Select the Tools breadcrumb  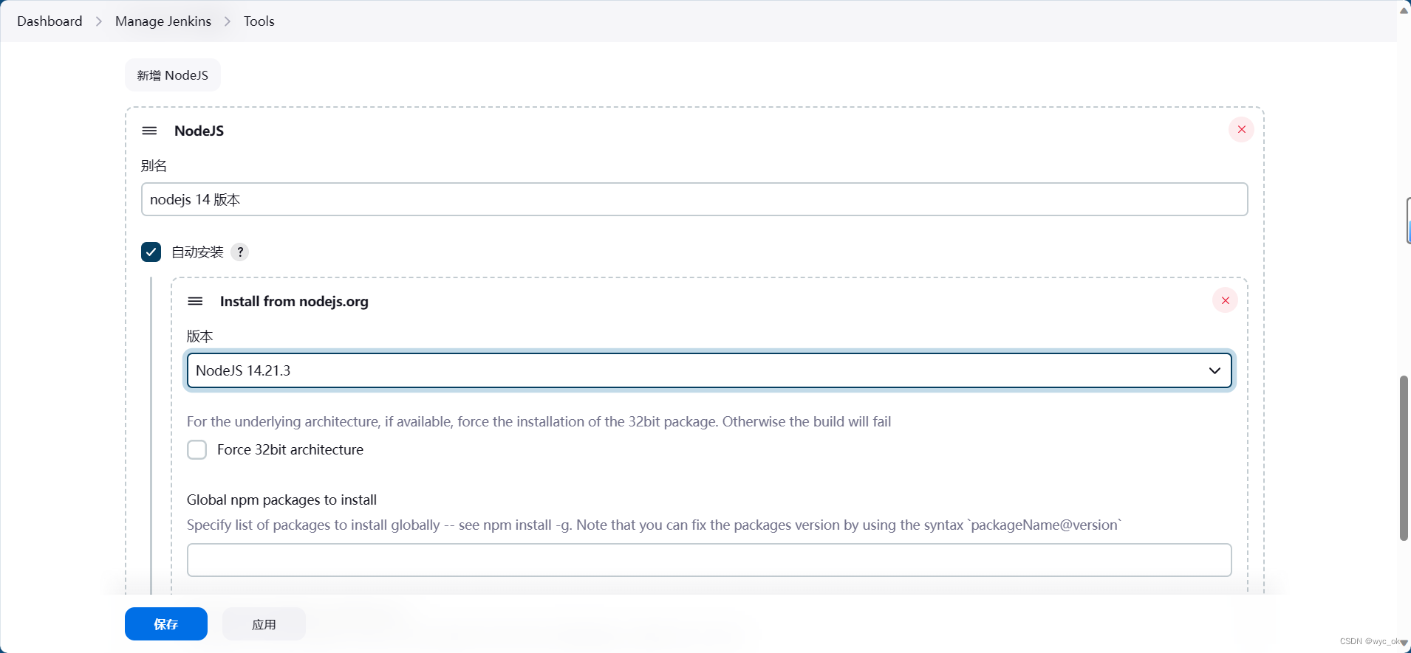click(x=259, y=21)
